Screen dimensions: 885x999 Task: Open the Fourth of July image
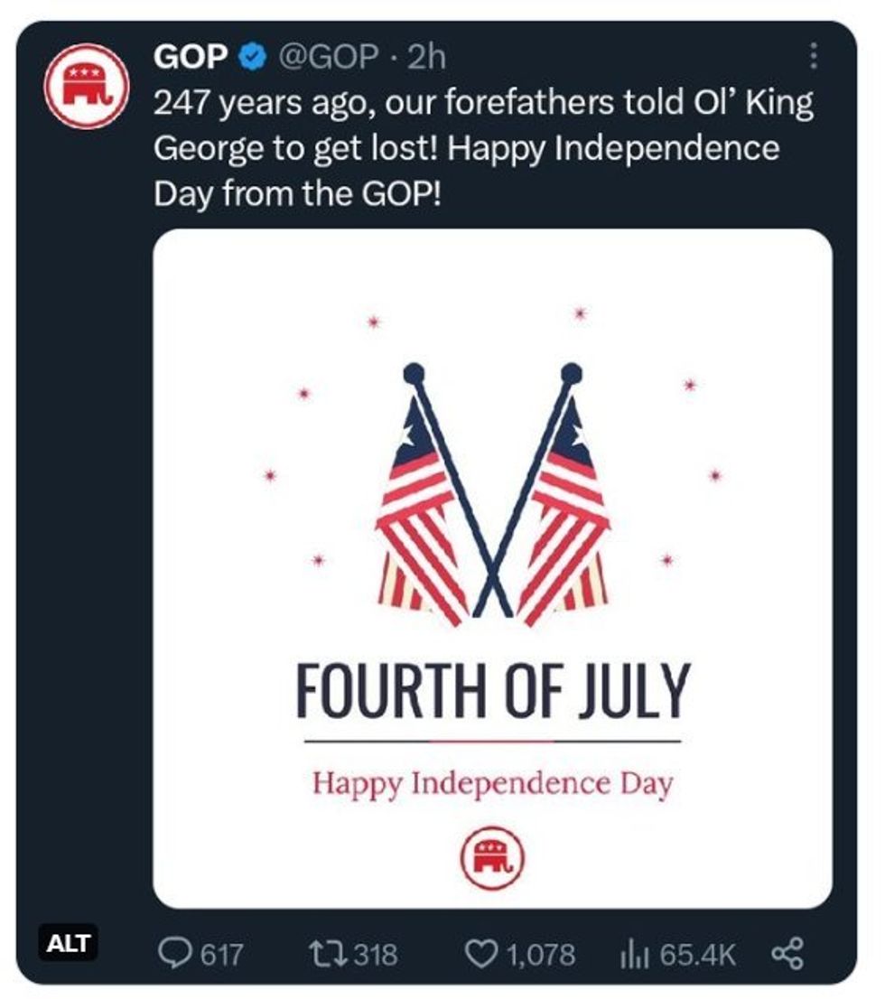click(492, 569)
